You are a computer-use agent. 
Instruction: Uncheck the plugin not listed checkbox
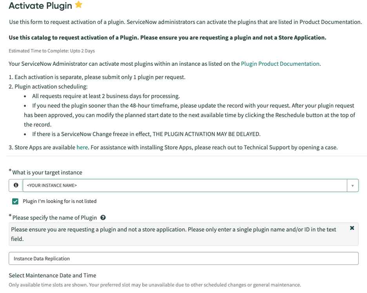coord(15,201)
